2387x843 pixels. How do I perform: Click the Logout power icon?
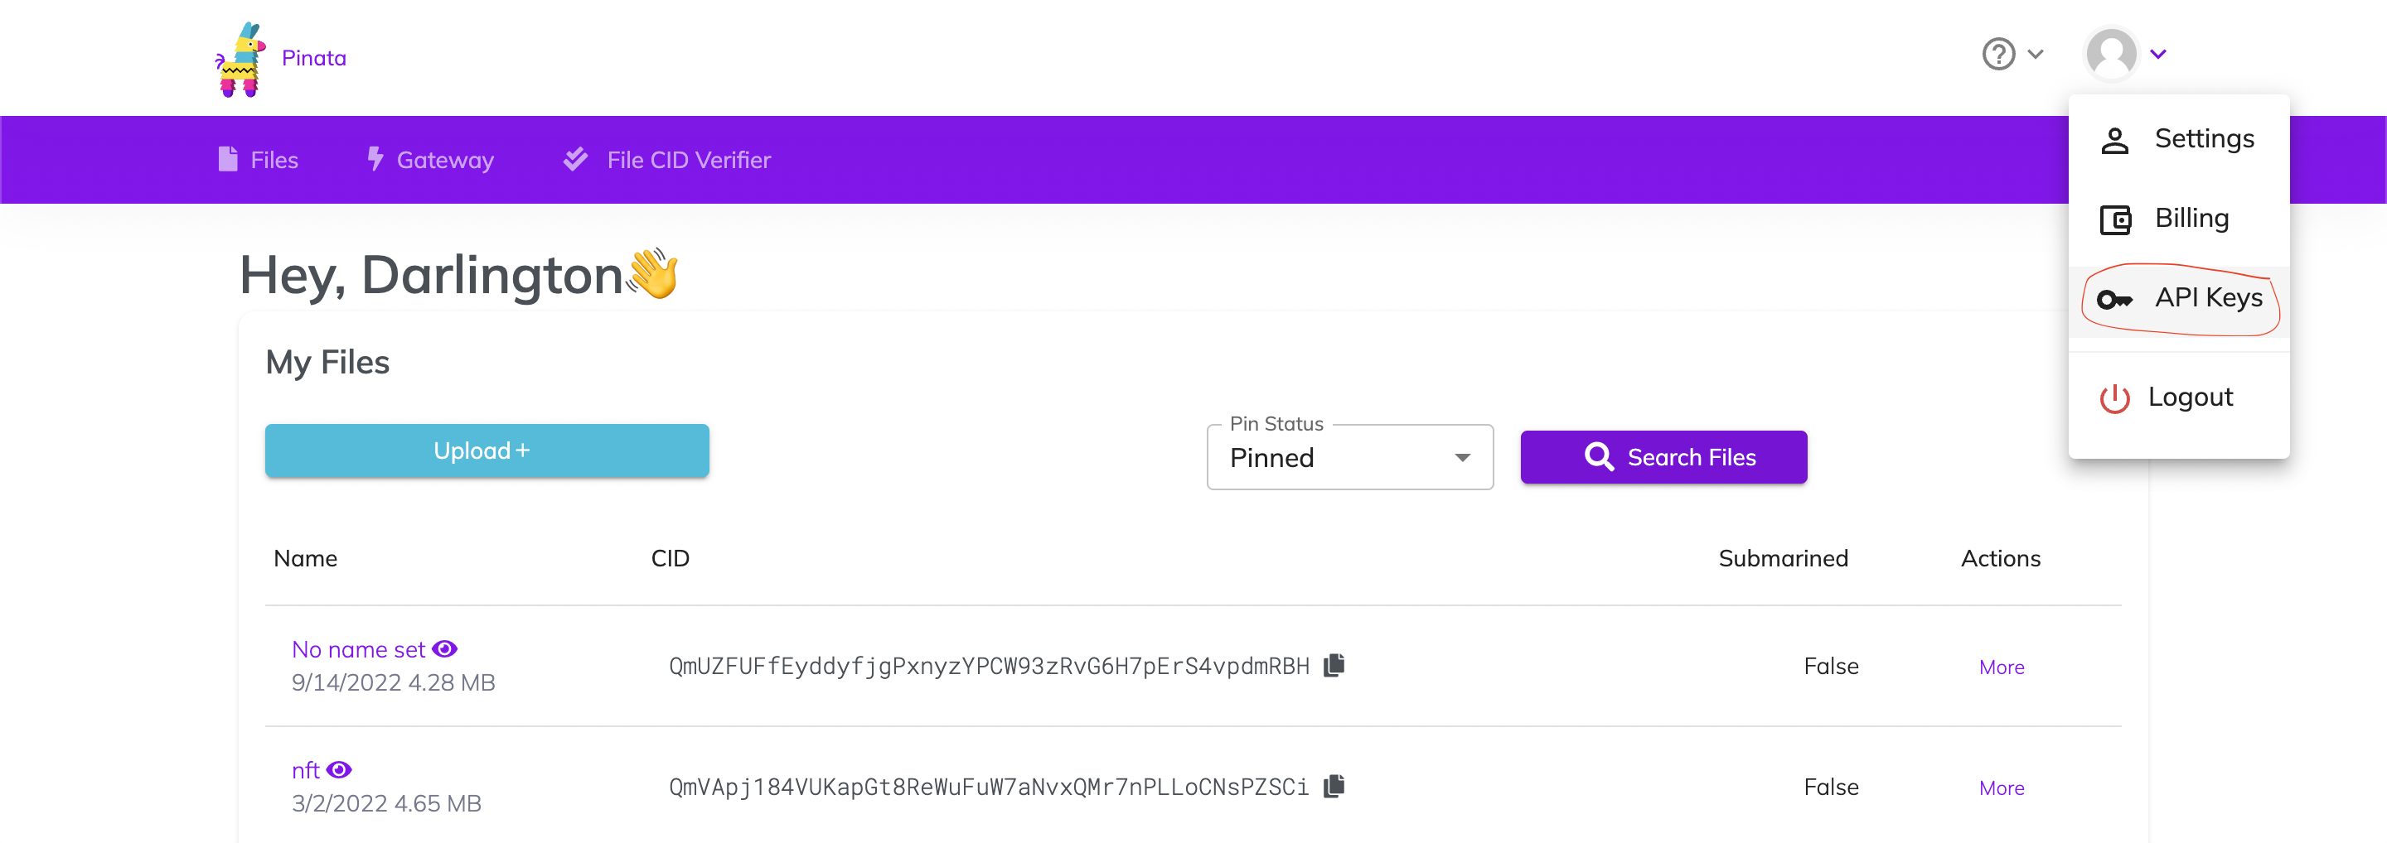coord(2115,398)
